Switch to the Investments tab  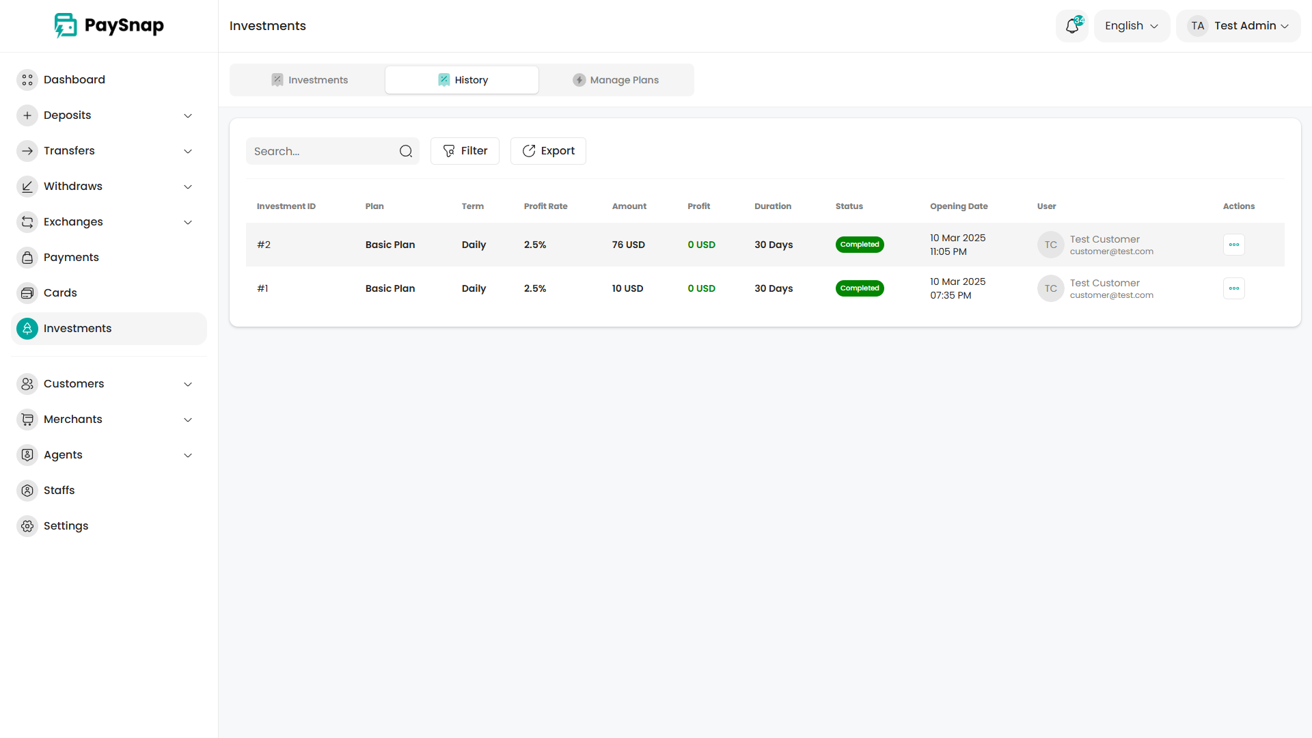pyautogui.click(x=310, y=80)
